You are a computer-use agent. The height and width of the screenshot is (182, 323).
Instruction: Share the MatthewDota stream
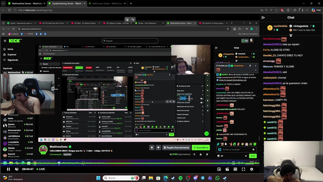194,154
